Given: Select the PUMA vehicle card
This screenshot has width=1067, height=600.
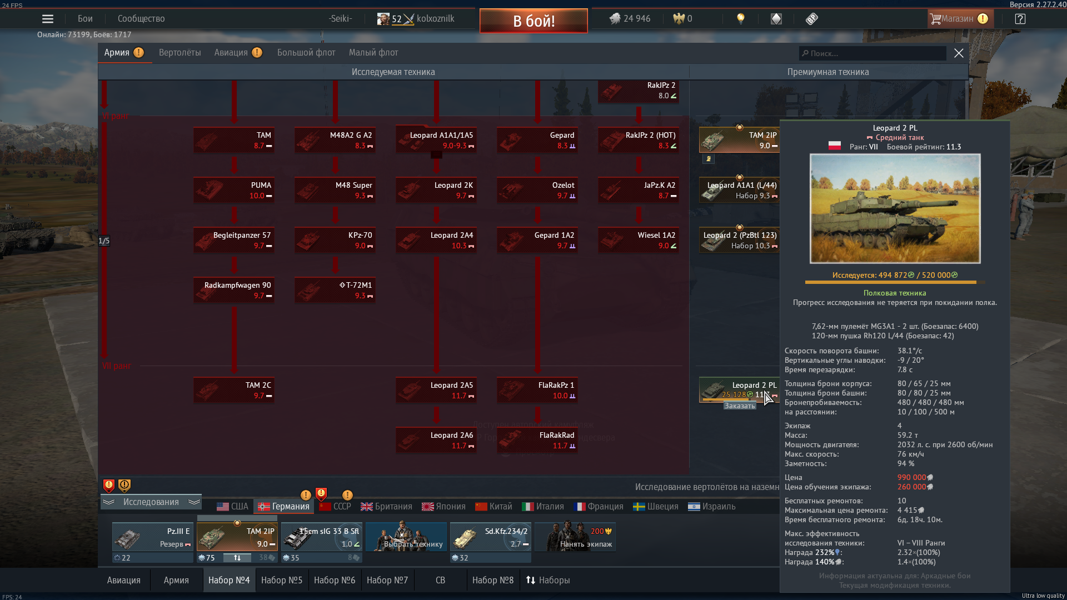Looking at the screenshot, I should pos(234,191).
